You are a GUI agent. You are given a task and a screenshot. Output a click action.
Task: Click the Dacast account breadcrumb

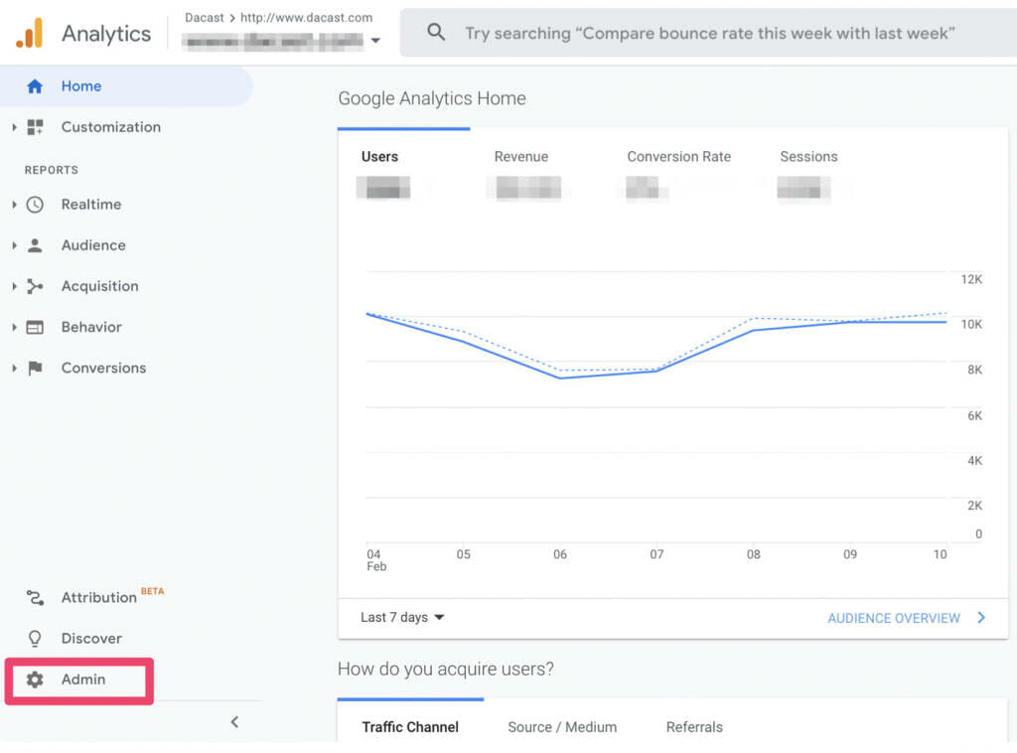point(205,18)
